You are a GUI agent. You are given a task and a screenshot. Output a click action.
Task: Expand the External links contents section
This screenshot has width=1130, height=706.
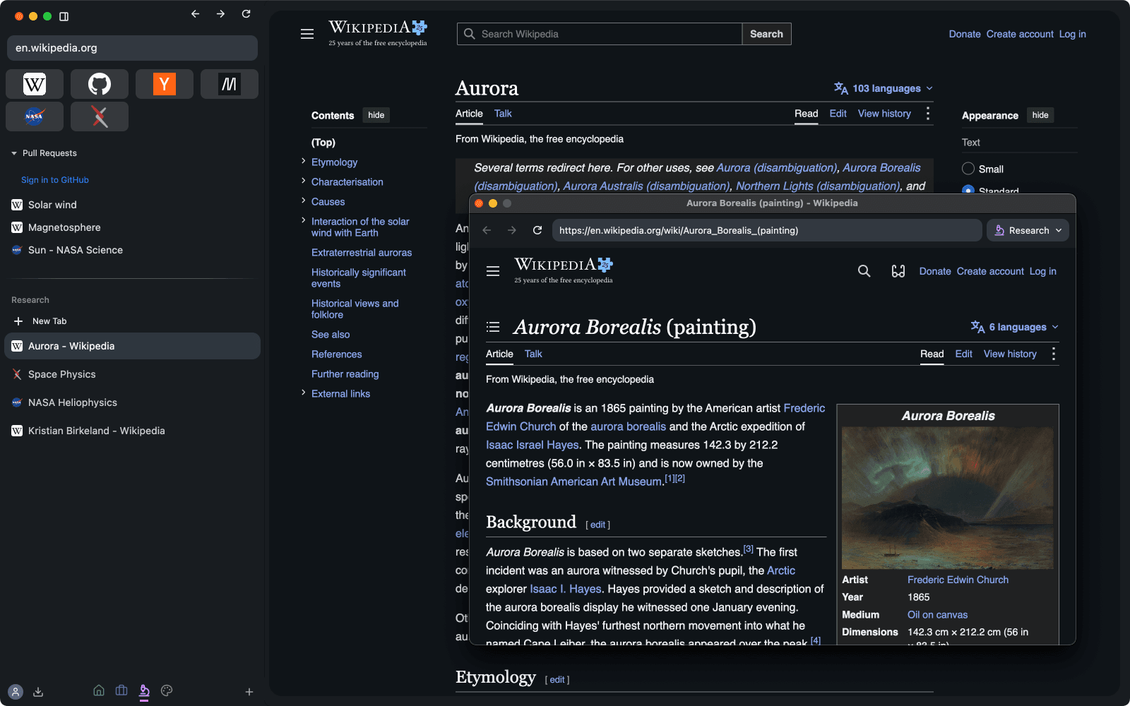click(304, 393)
